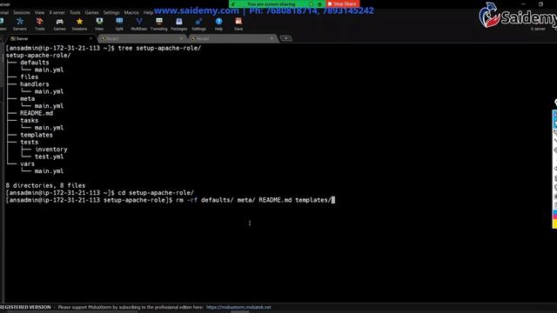Click the 'inventory' file line
Image resolution: width=557 pixels, height=313 pixels.
pyautogui.click(x=51, y=150)
